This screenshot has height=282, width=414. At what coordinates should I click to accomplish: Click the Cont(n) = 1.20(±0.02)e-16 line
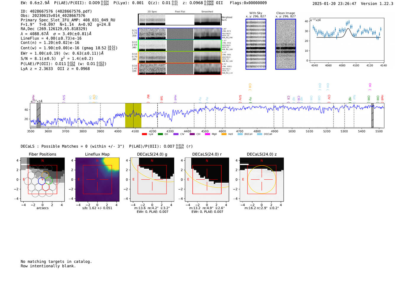tap(50, 43)
